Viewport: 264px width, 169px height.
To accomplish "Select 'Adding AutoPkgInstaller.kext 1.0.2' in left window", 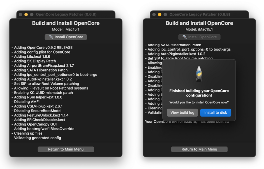I will pos(42,79).
